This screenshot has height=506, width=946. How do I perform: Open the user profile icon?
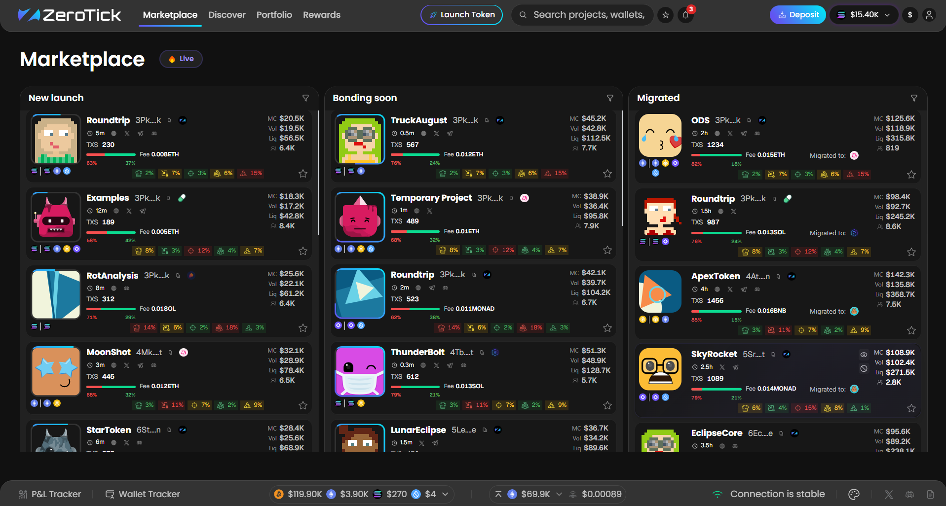[929, 15]
